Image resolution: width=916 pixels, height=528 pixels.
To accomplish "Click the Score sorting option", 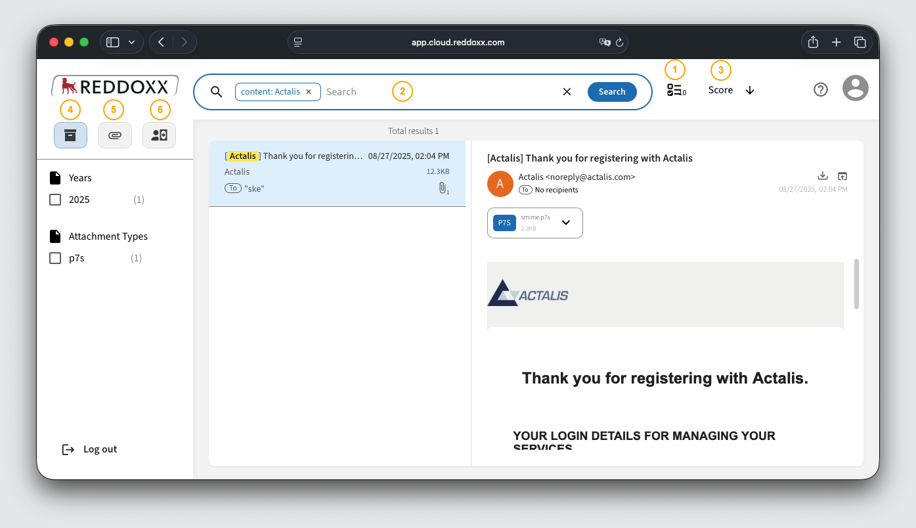I will pos(720,90).
